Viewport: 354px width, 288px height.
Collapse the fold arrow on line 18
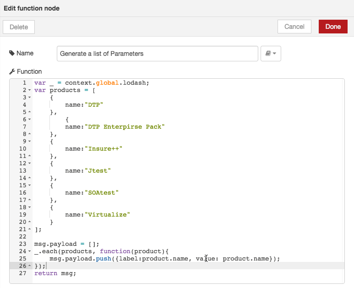coord(30,207)
